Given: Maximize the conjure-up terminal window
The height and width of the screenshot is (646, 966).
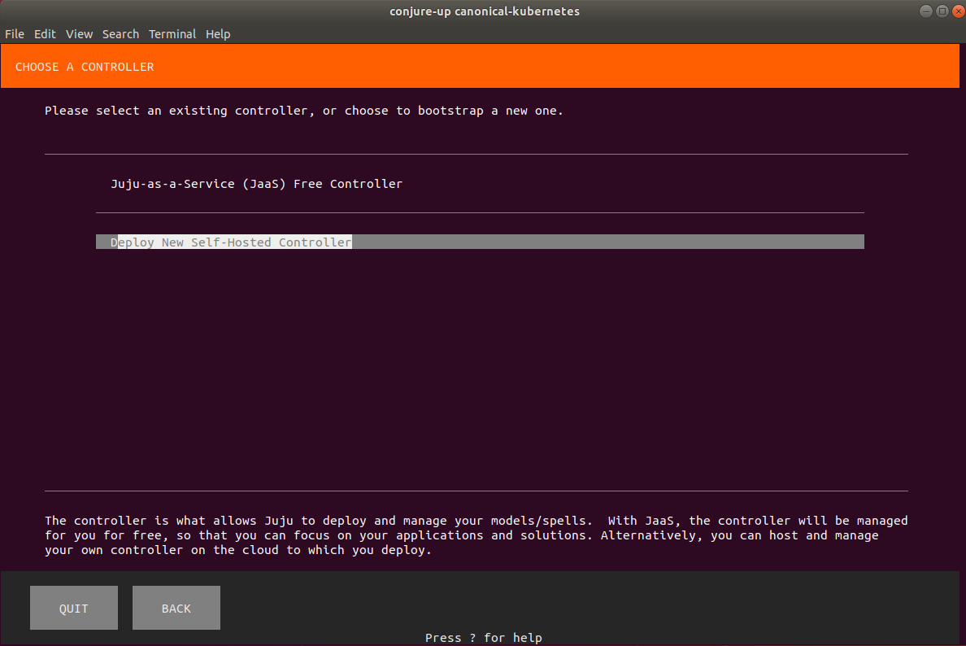Looking at the screenshot, I should tap(942, 11).
